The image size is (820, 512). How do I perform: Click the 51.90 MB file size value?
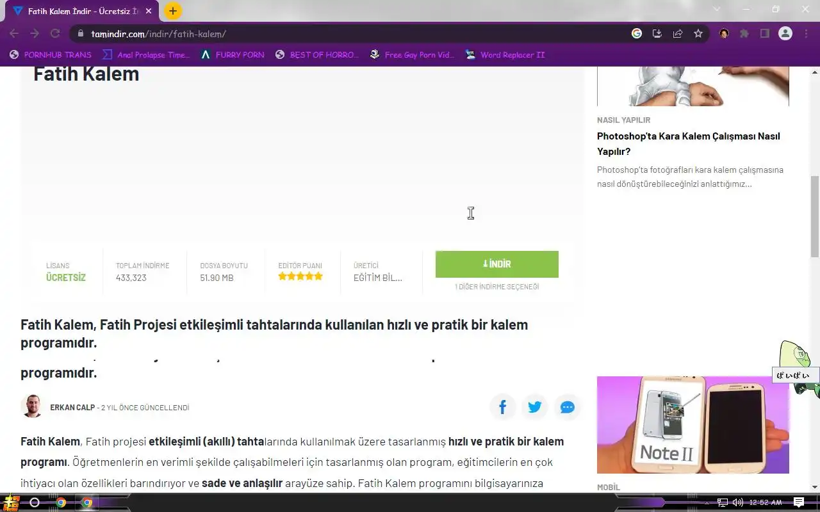(x=217, y=278)
